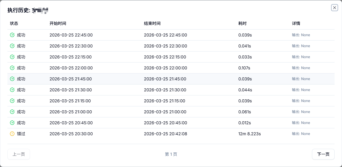Select the 开始时间 column header
The width and height of the screenshot is (342, 167).
pyautogui.click(x=58, y=23)
